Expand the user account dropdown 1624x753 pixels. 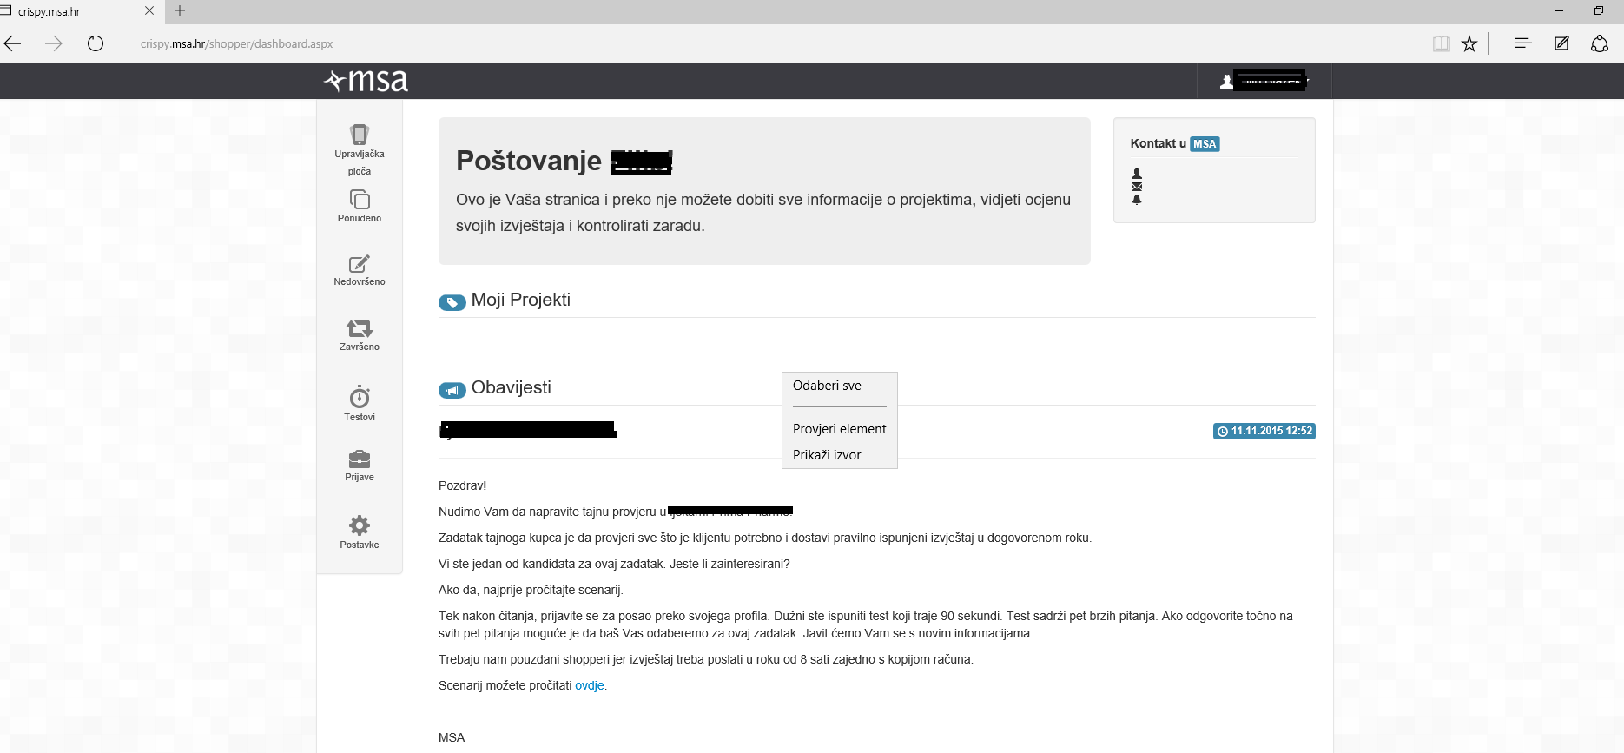coord(1264,82)
